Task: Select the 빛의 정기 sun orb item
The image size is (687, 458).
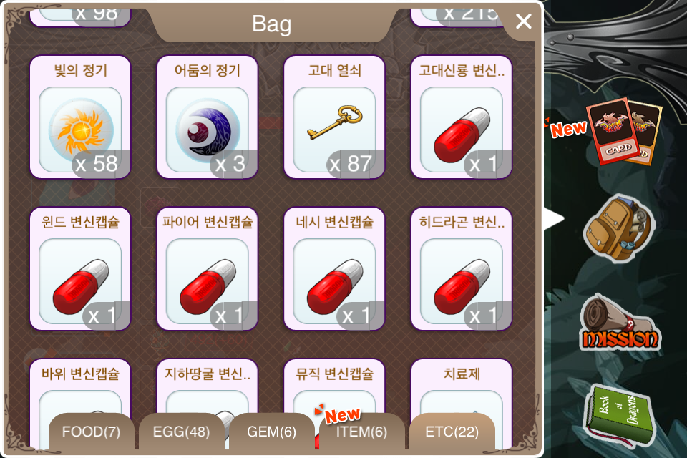Action: coord(80,117)
